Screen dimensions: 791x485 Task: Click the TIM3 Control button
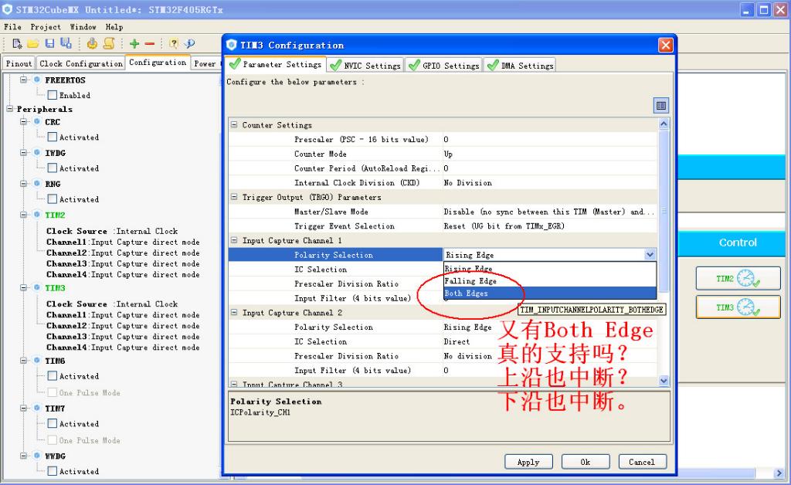click(x=738, y=307)
